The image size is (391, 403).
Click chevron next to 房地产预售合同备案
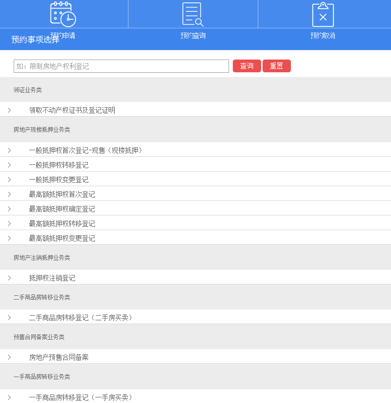(9, 357)
